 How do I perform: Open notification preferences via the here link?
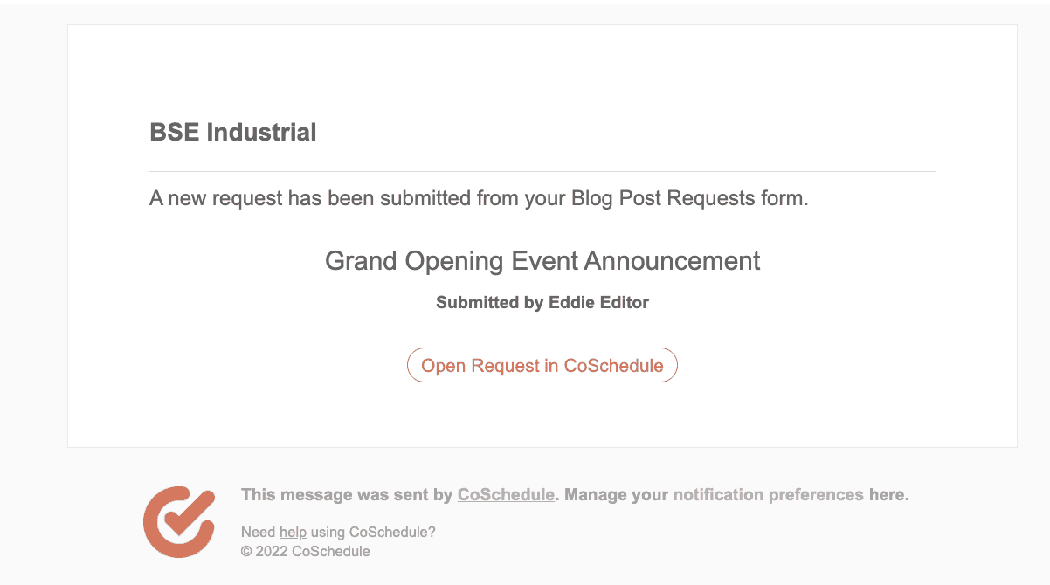[890, 494]
